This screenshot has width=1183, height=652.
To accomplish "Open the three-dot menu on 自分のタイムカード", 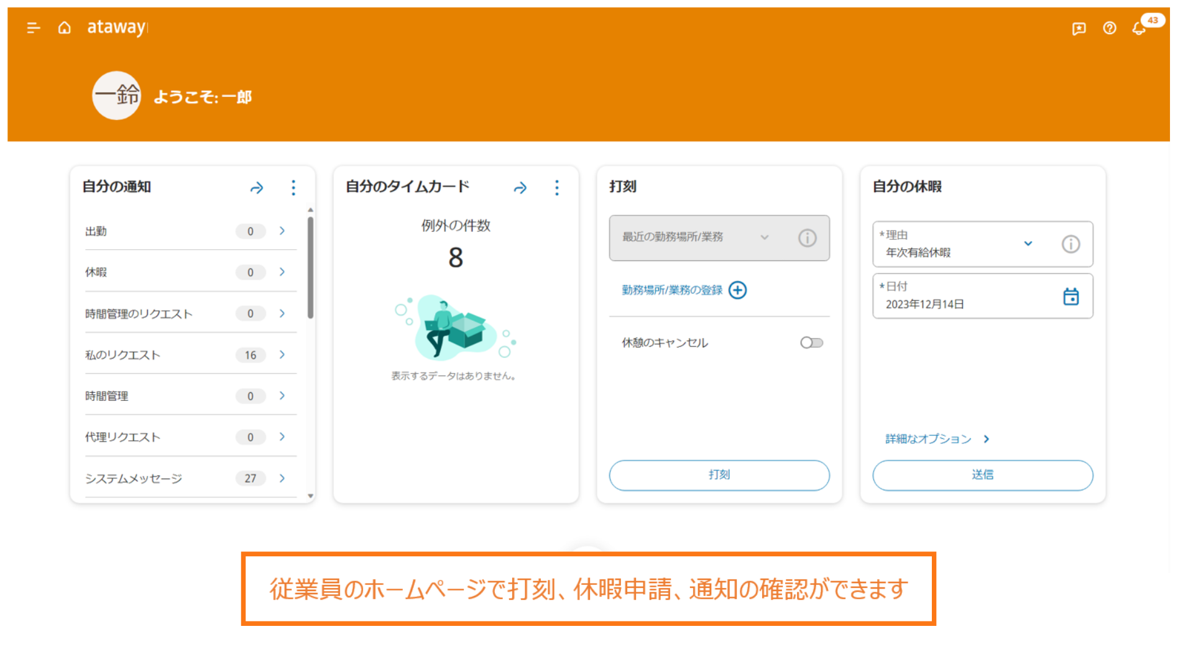I will coord(556,188).
